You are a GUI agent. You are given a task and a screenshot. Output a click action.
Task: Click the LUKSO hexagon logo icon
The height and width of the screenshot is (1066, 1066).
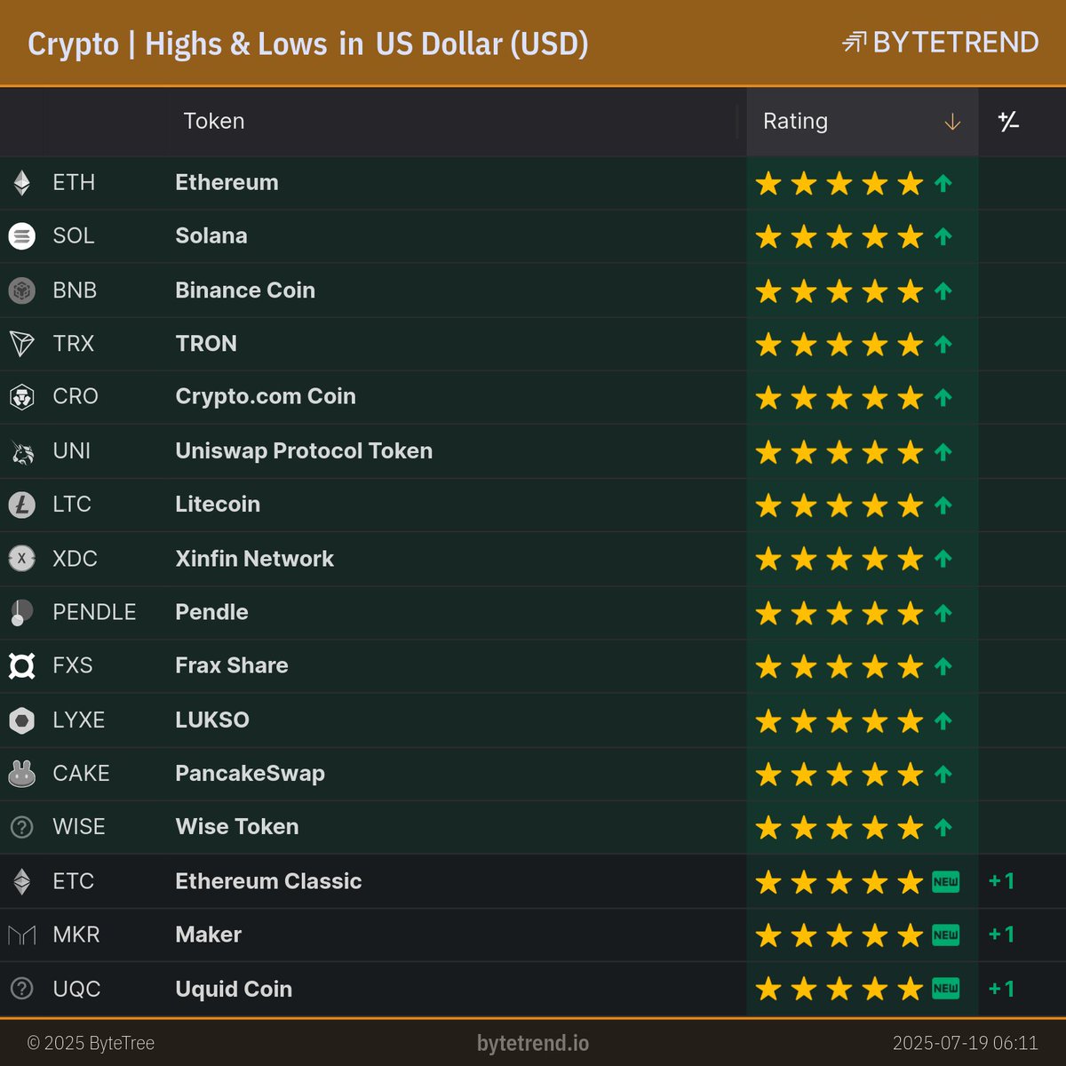point(21,720)
